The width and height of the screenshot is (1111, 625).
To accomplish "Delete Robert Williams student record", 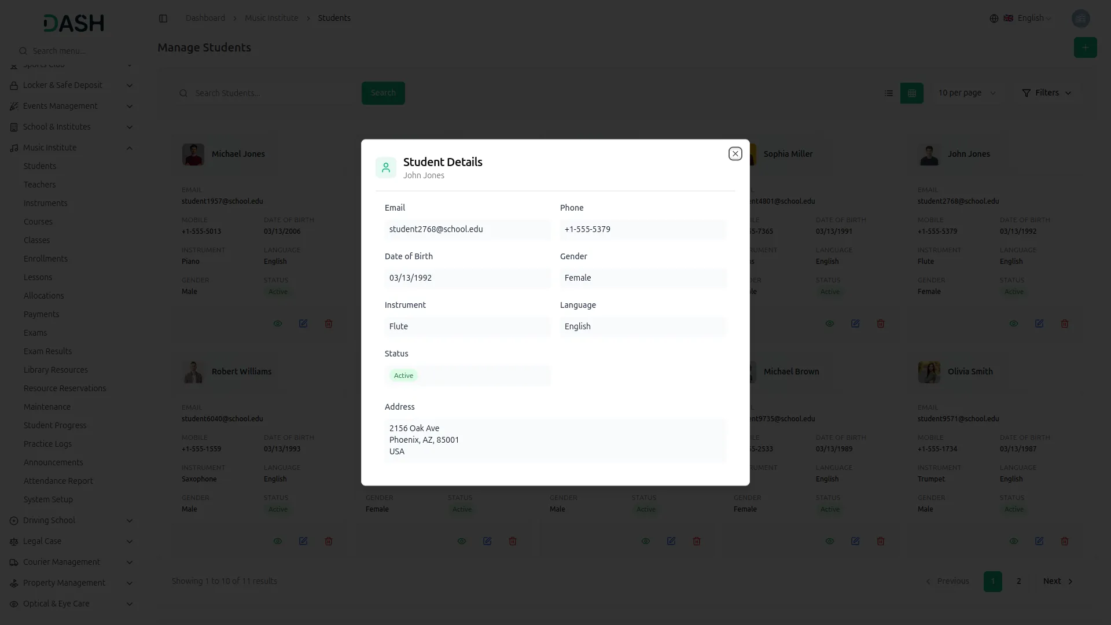I will tap(329, 541).
